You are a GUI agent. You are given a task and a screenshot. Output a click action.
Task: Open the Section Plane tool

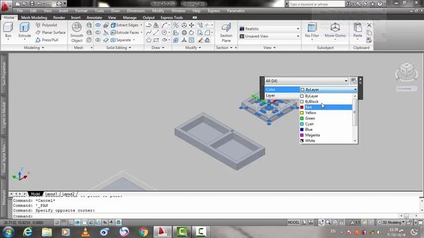[226, 32]
